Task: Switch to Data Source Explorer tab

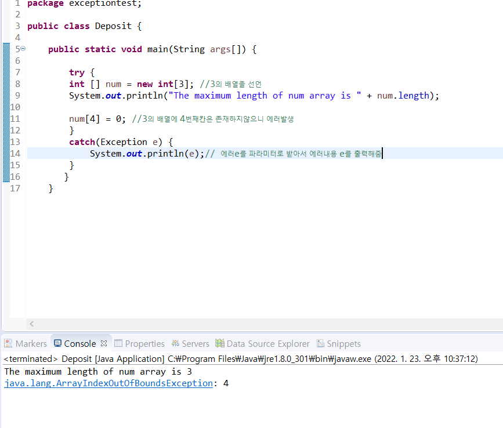Action: click(x=262, y=344)
